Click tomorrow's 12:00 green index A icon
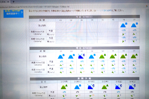Screen dimensions: 149x99 coord(102,56)
